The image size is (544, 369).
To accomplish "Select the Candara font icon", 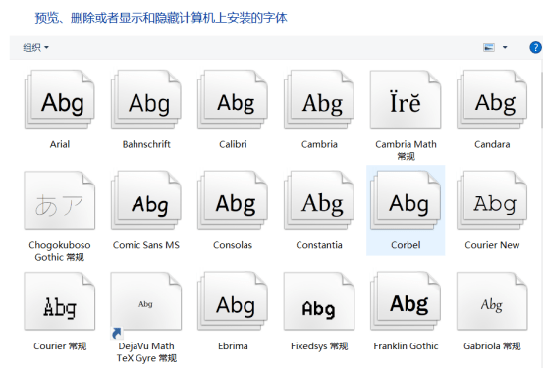I will point(492,99).
